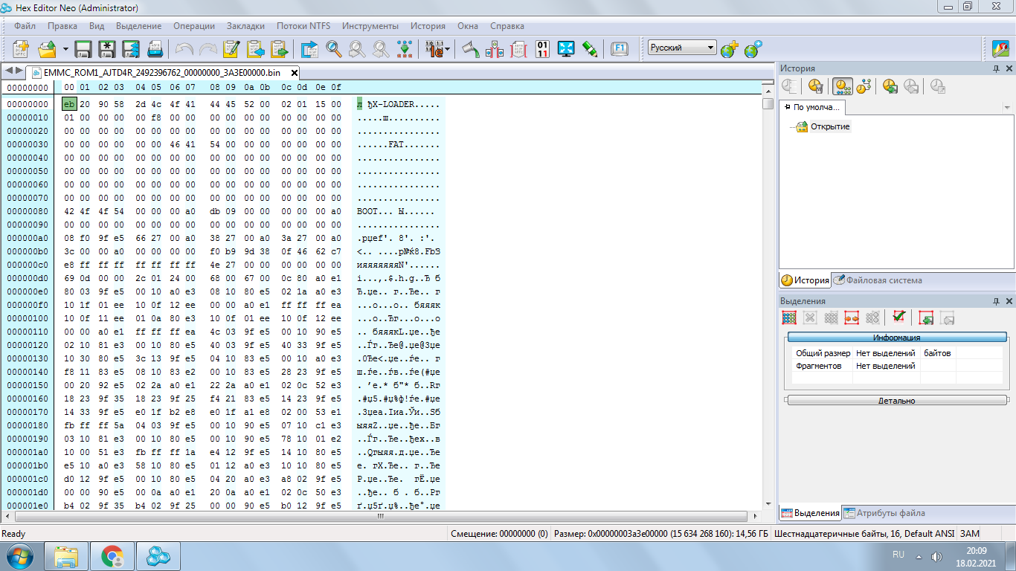Click the full screen monitor icon
Screen dimensions: 1016x571
point(566,49)
